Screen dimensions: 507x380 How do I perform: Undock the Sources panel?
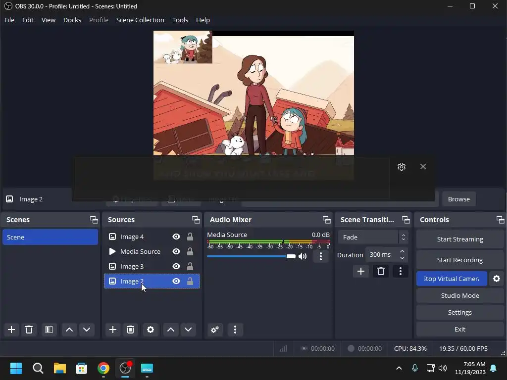196,220
